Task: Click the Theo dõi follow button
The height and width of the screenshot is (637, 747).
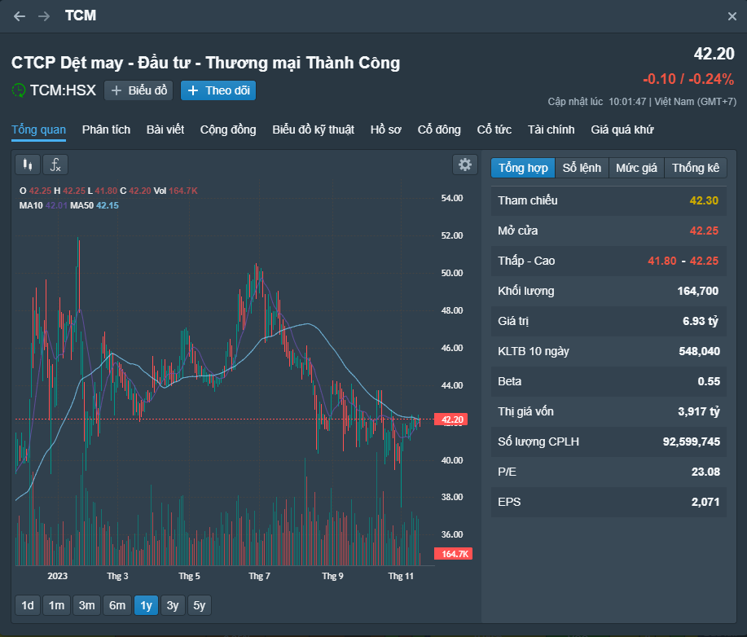Action: pyautogui.click(x=218, y=90)
